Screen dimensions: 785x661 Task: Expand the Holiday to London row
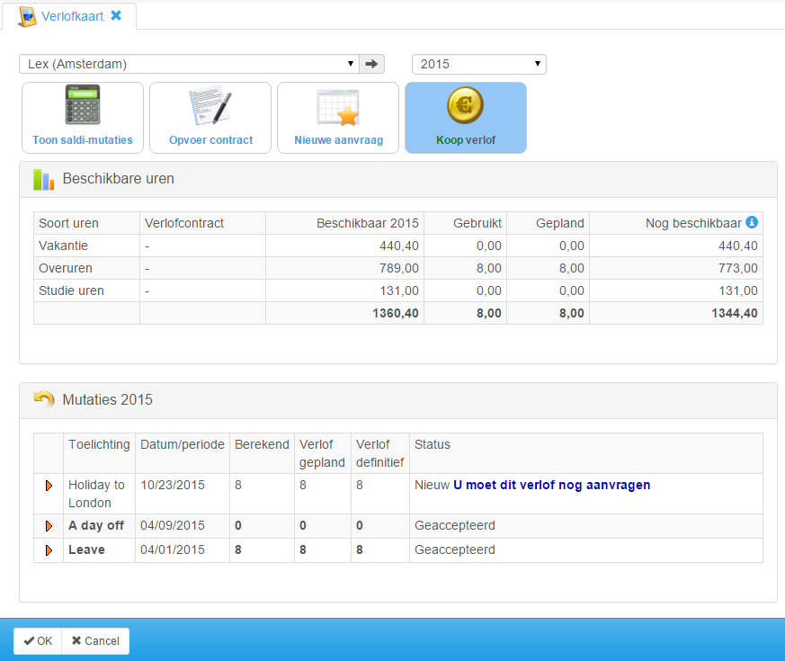click(49, 486)
